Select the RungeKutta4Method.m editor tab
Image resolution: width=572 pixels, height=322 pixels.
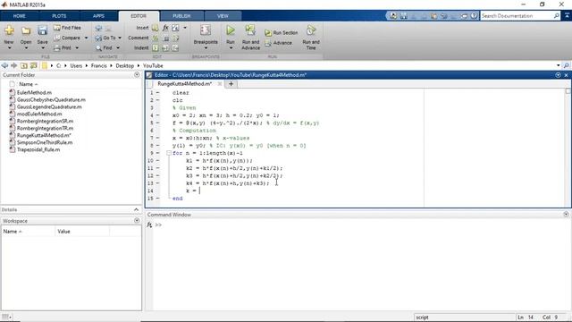[185, 83]
